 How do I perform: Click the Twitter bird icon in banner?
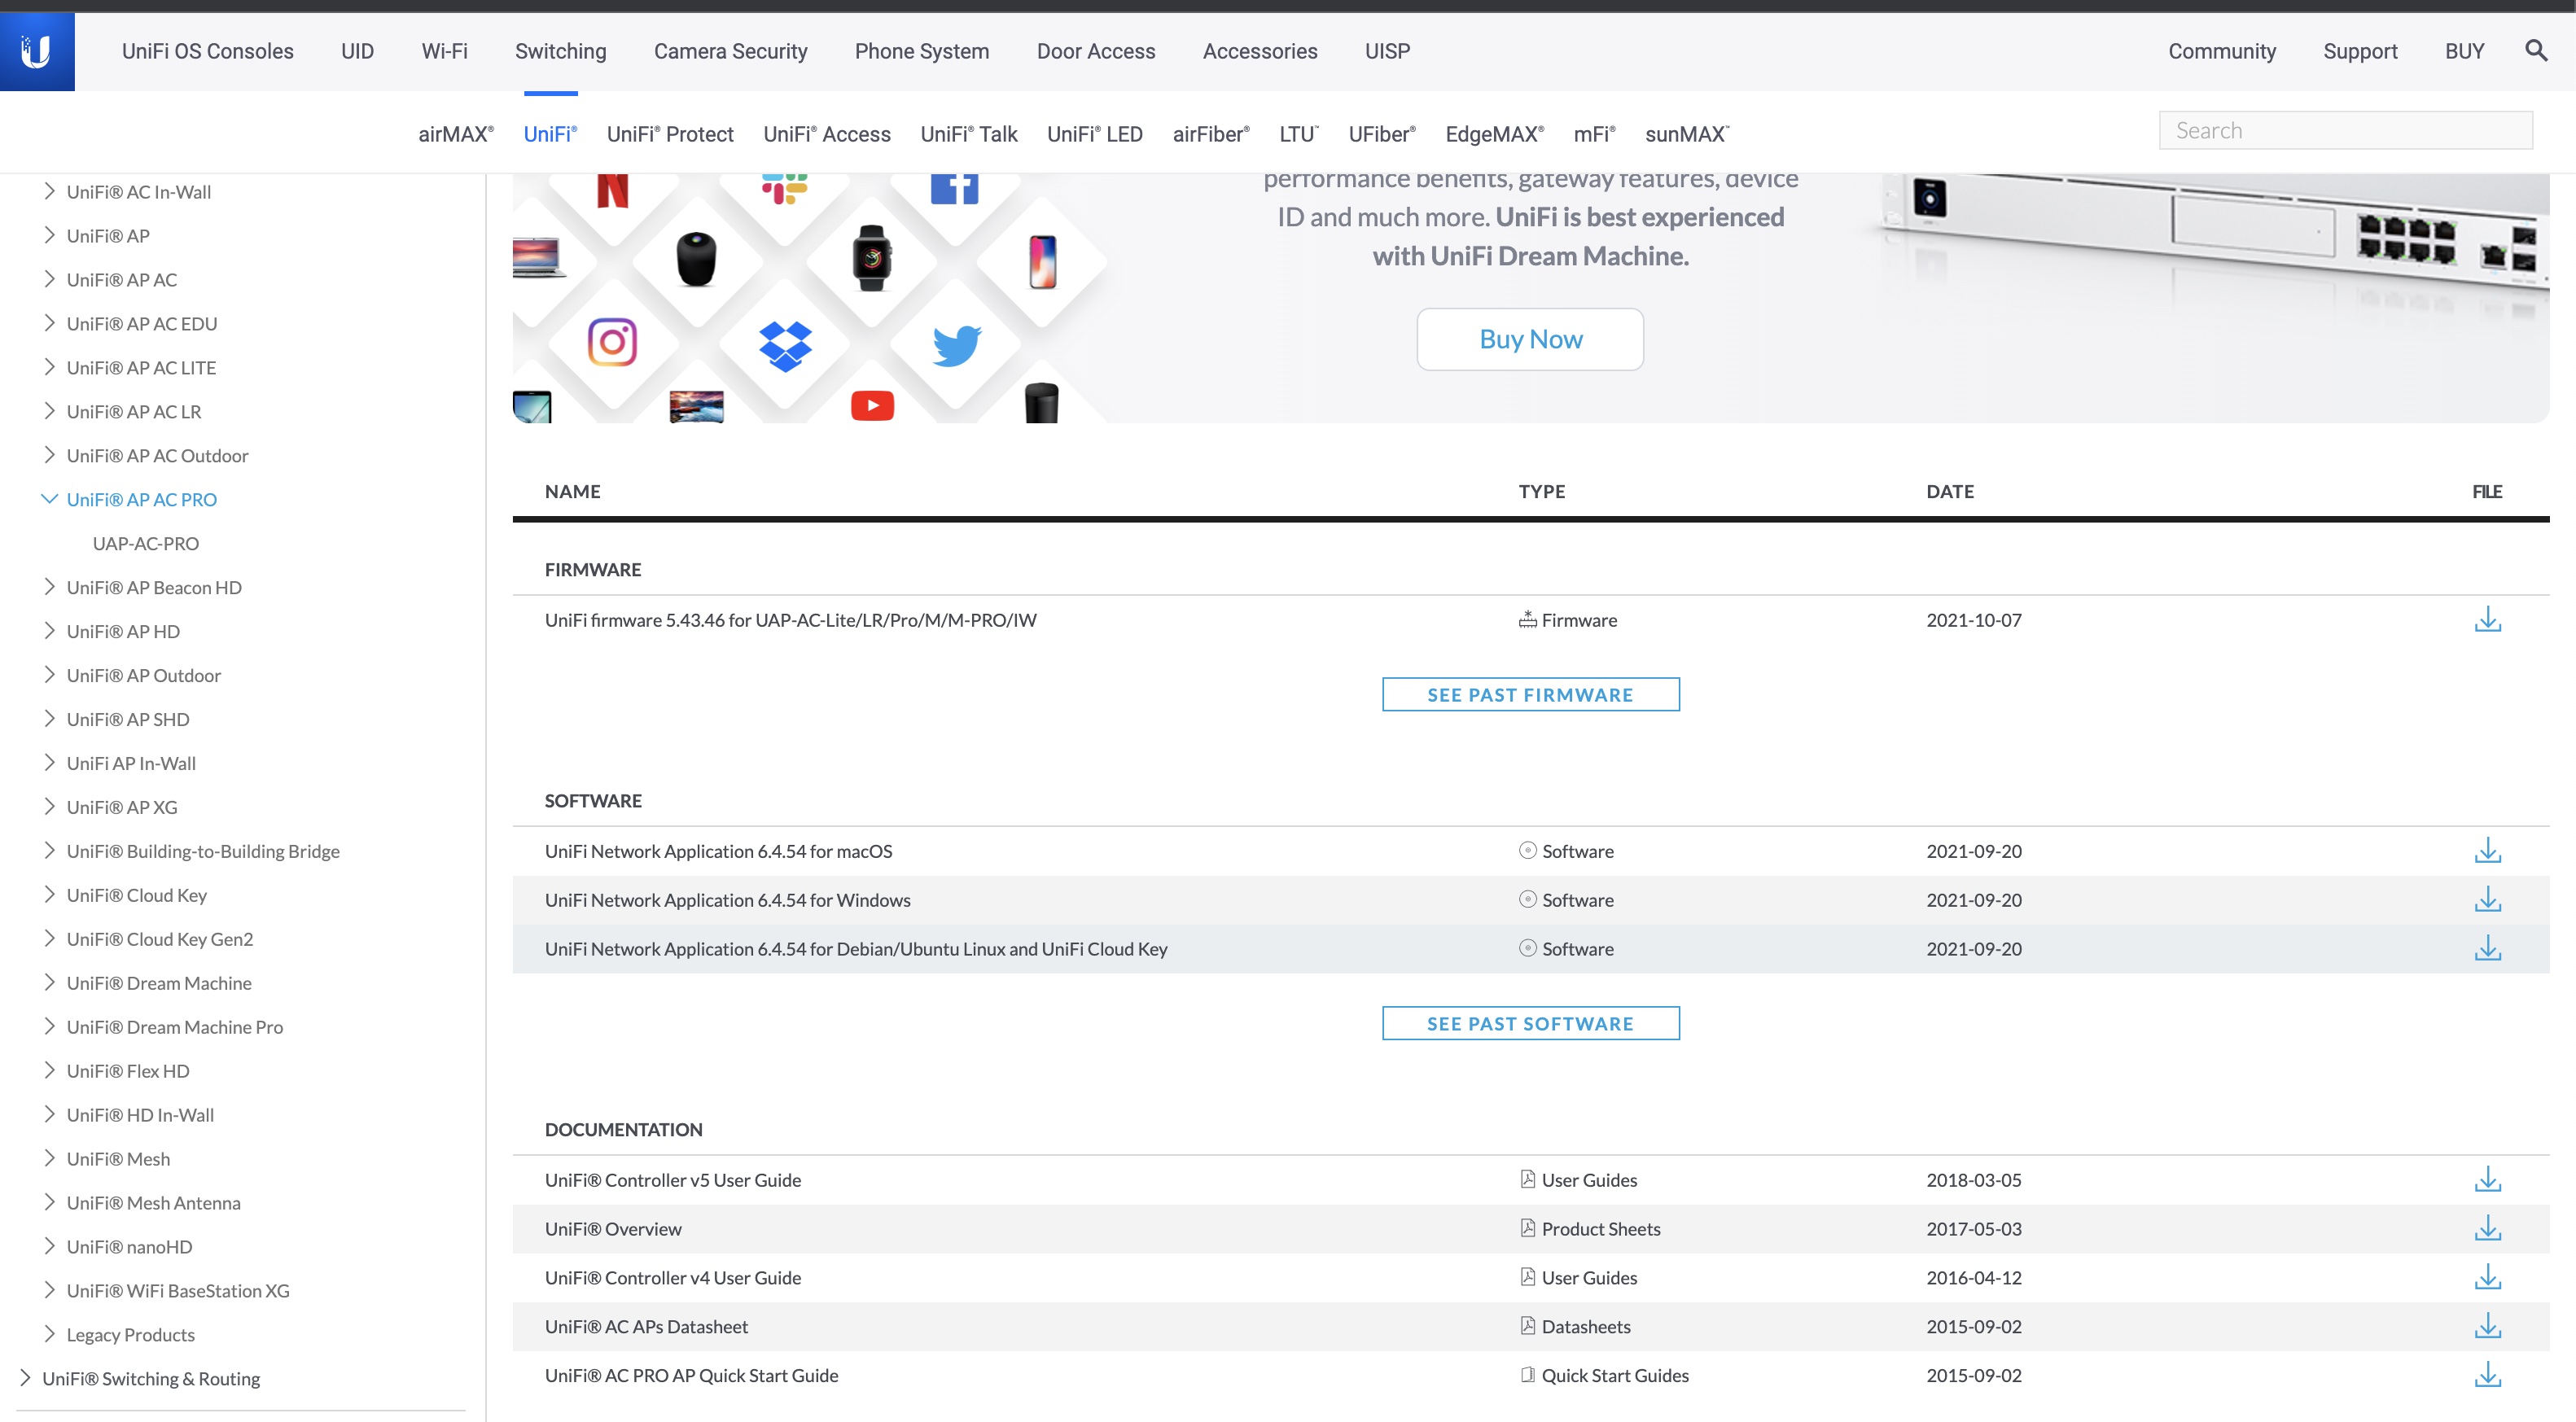point(957,346)
